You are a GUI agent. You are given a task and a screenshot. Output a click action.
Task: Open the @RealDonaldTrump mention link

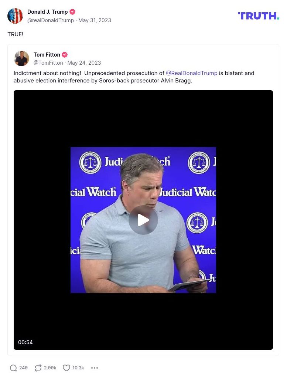(x=191, y=73)
